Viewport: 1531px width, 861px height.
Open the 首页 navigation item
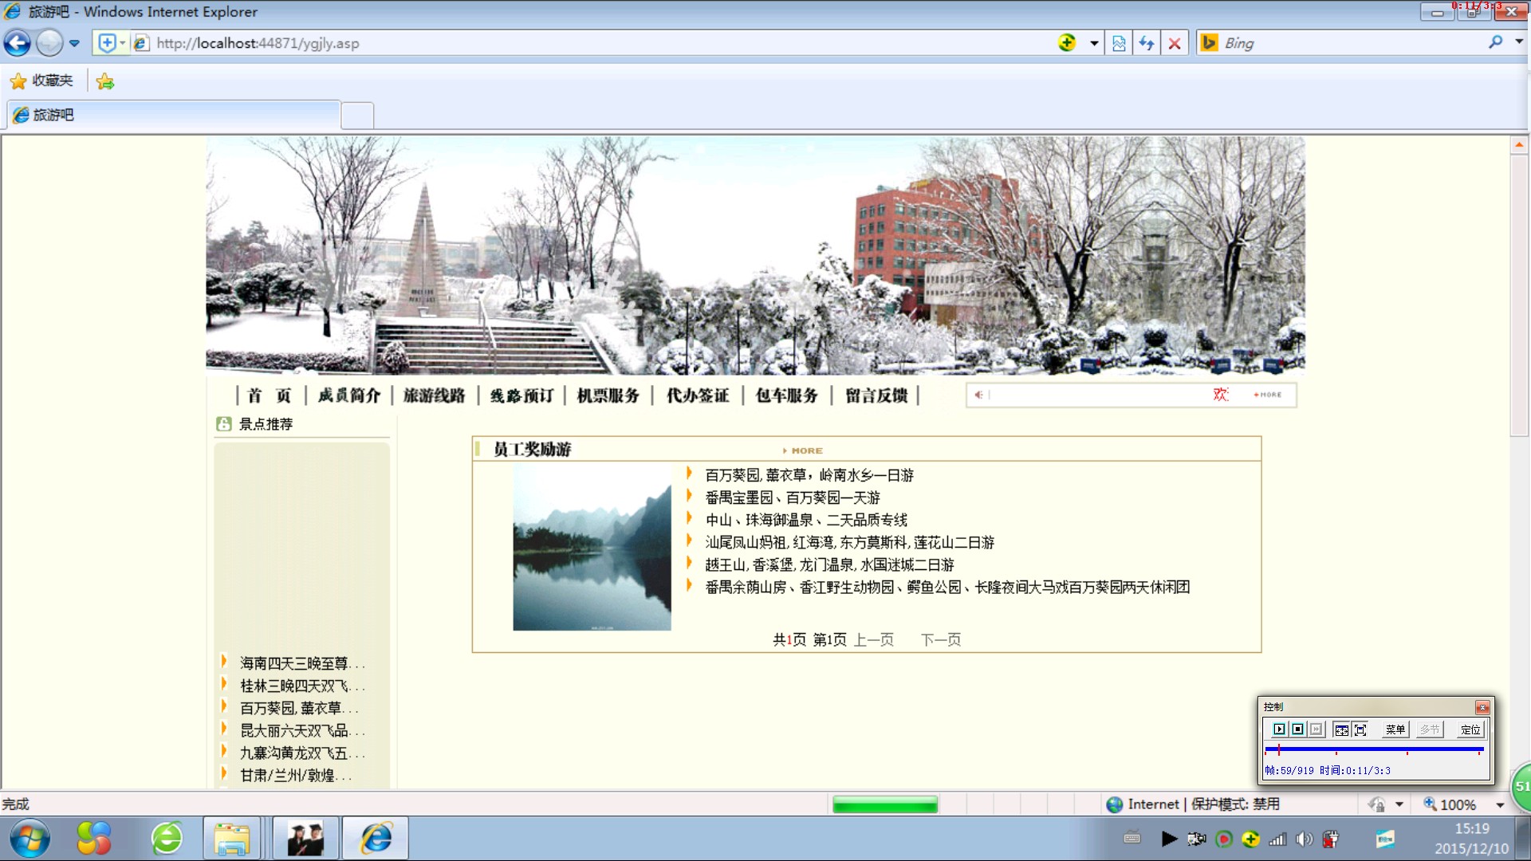tap(270, 395)
